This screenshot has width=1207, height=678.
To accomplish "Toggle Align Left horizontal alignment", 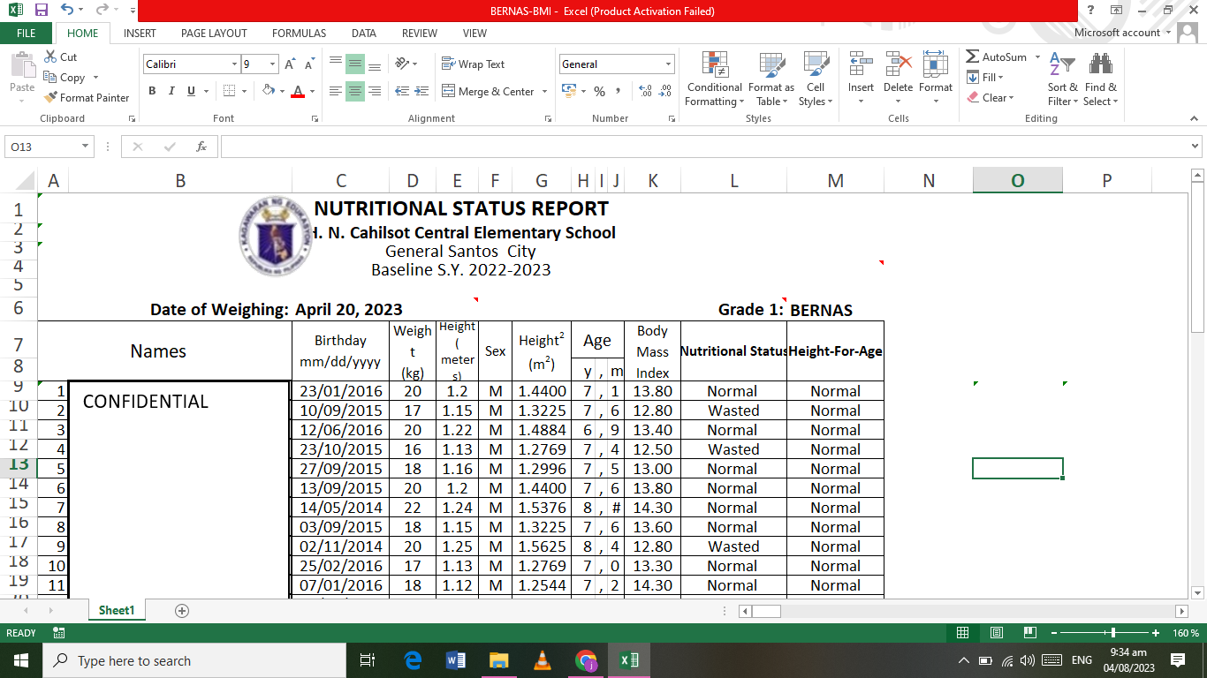I will pyautogui.click(x=335, y=91).
